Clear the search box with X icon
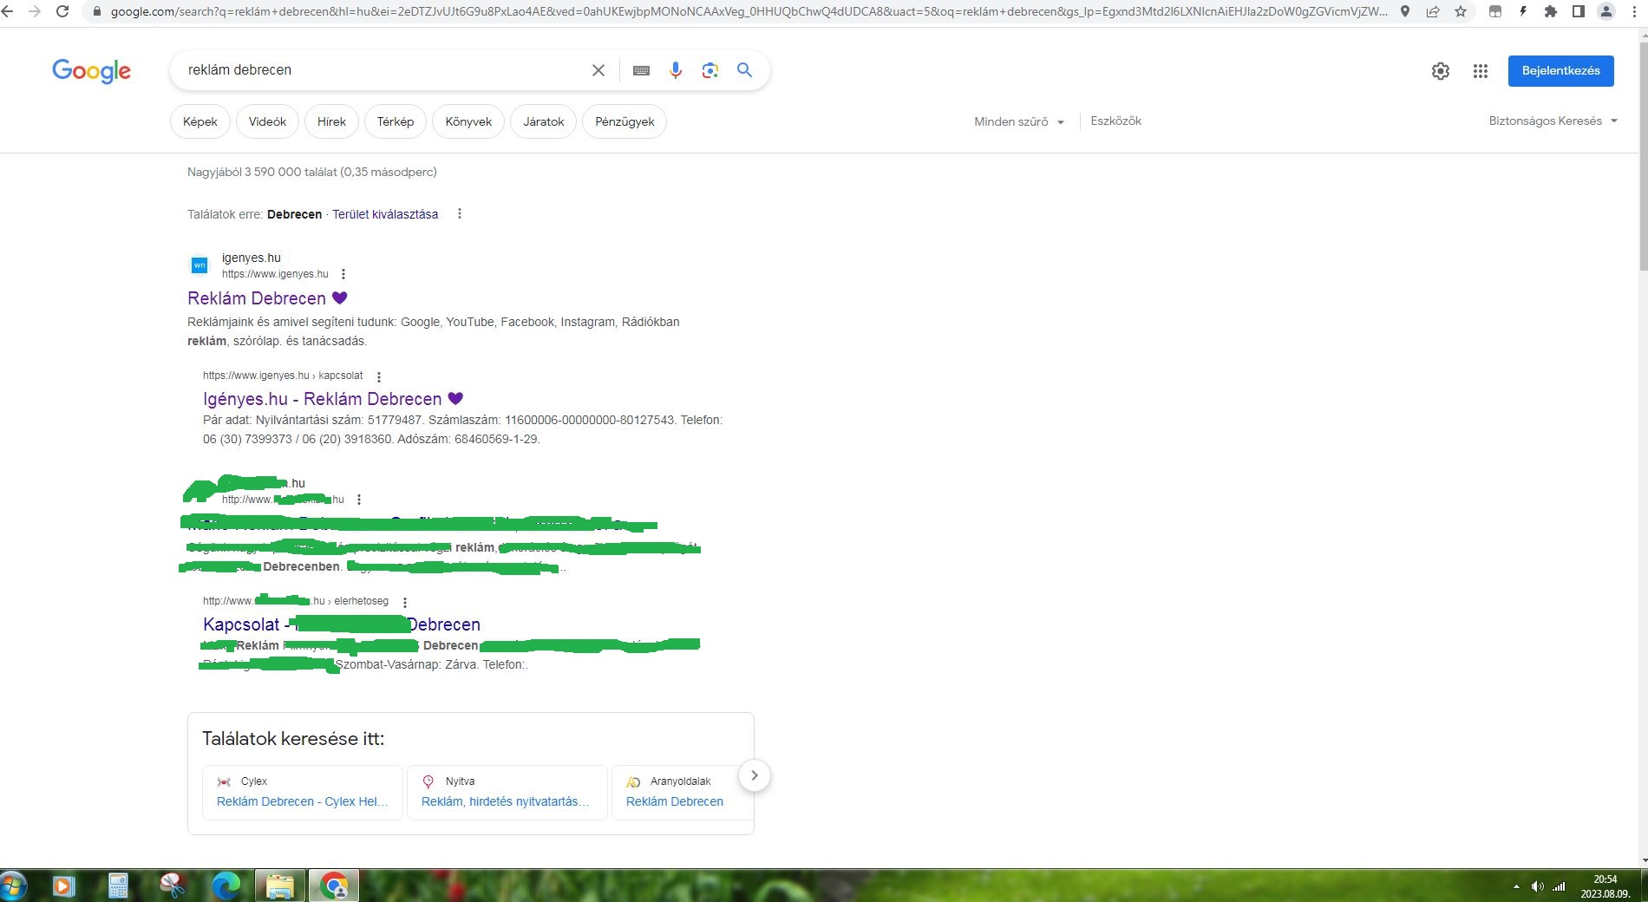The height and width of the screenshot is (902, 1648). coord(598,70)
